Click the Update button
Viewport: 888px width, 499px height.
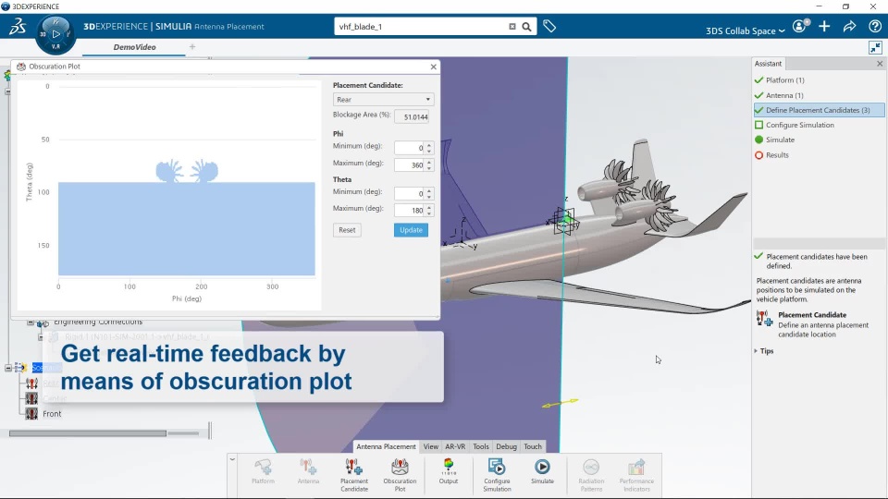point(411,230)
